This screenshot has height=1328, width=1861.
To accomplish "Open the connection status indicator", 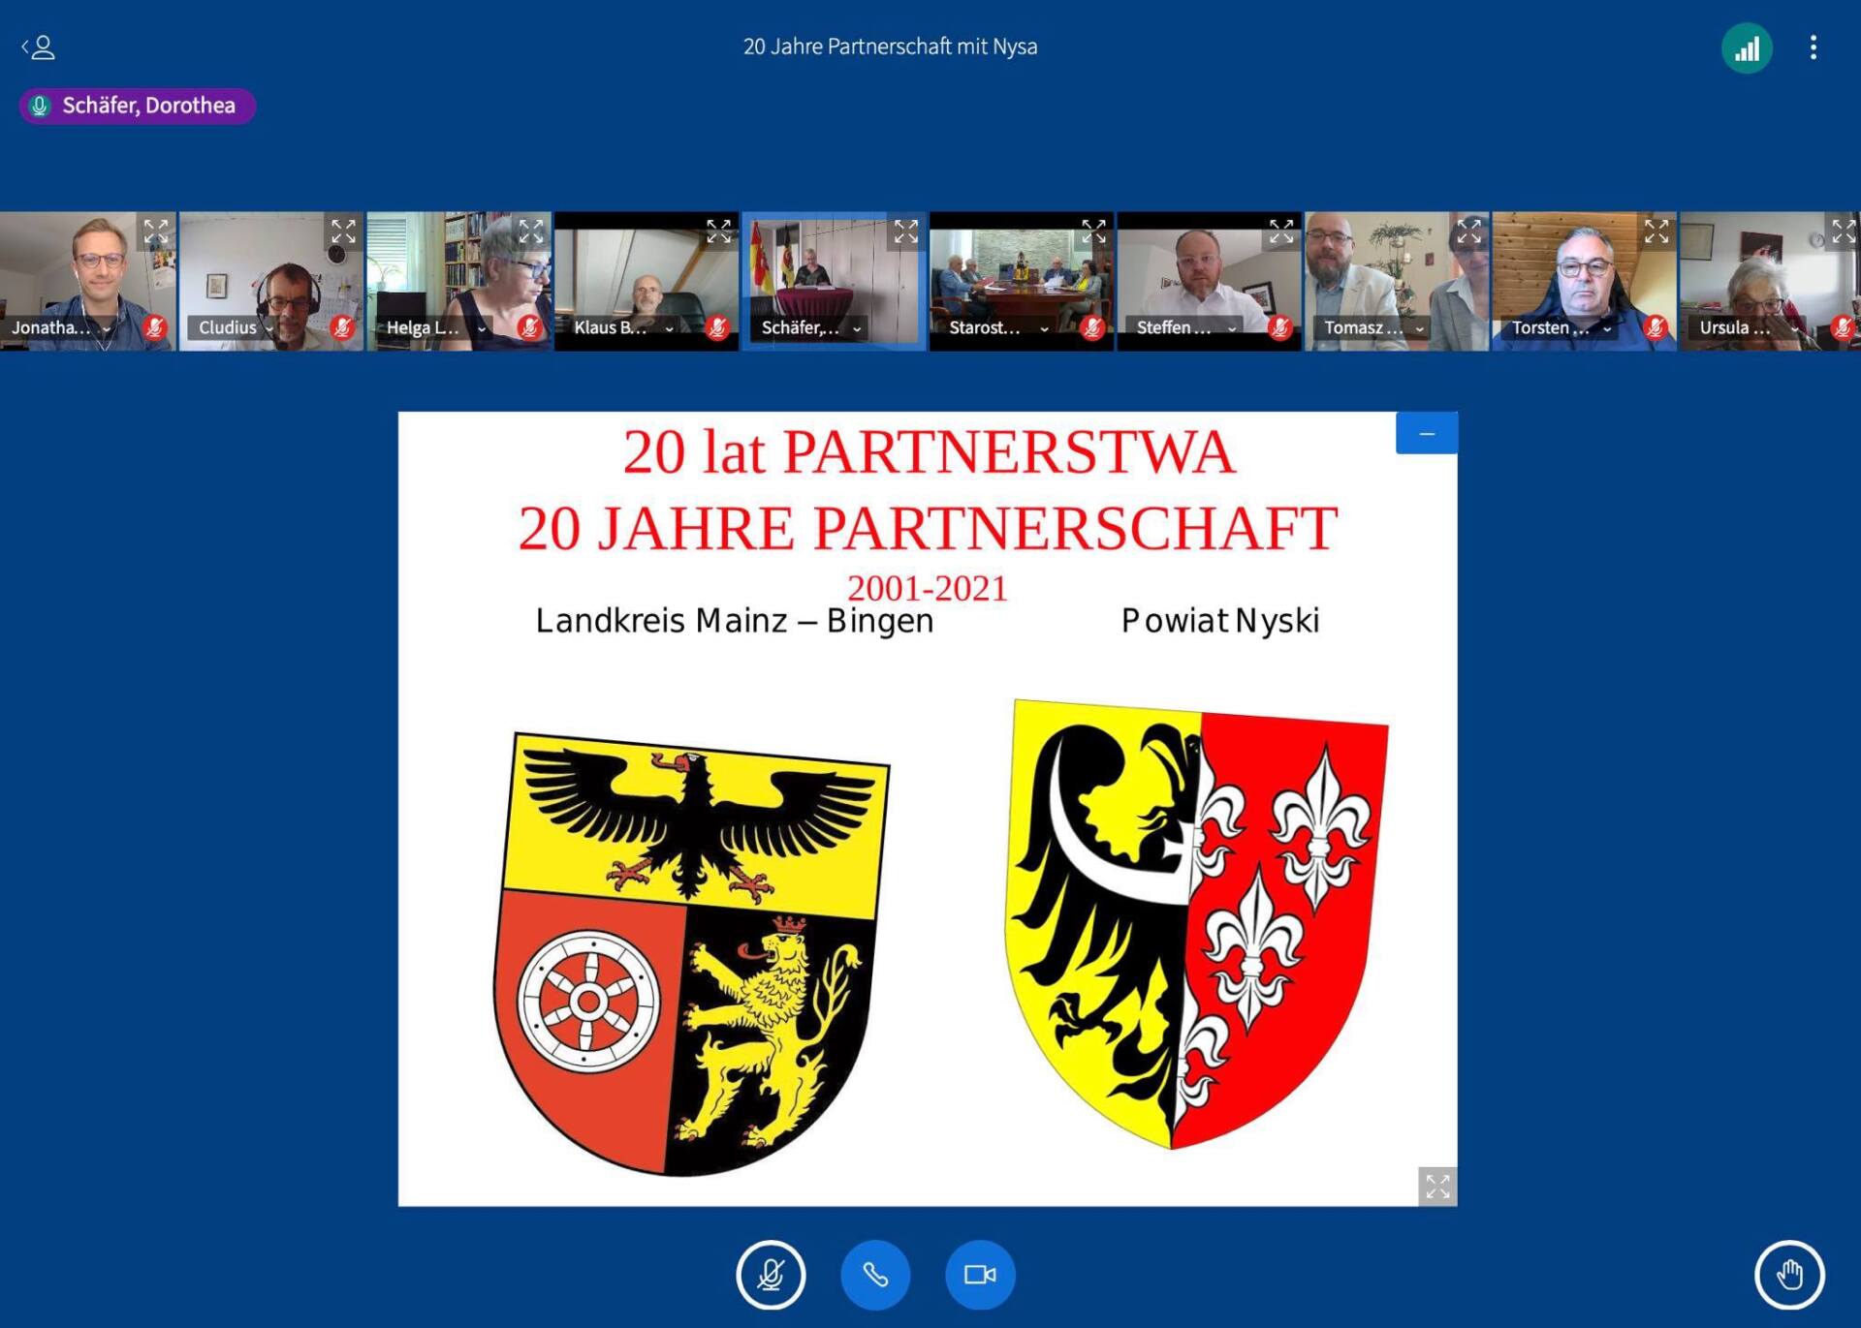I will pyautogui.click(x=1747, y=48).
